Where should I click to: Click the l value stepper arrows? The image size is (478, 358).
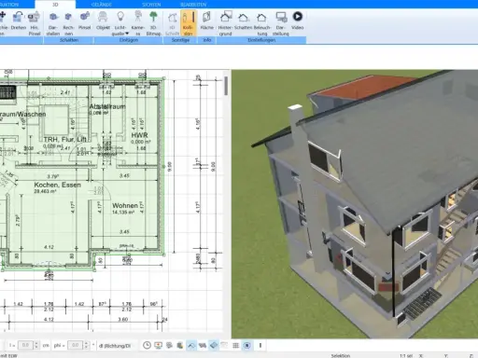pyautogui.click(x=36, y=345)
